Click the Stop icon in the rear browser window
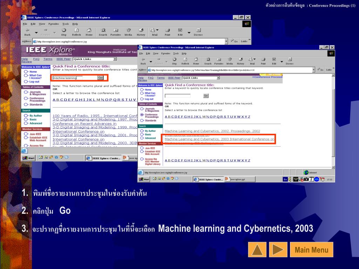This screenshot has height=269, width=359. tap(64, 30)
